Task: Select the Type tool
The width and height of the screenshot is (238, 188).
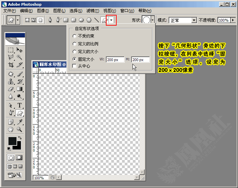Action: [20, 105]
